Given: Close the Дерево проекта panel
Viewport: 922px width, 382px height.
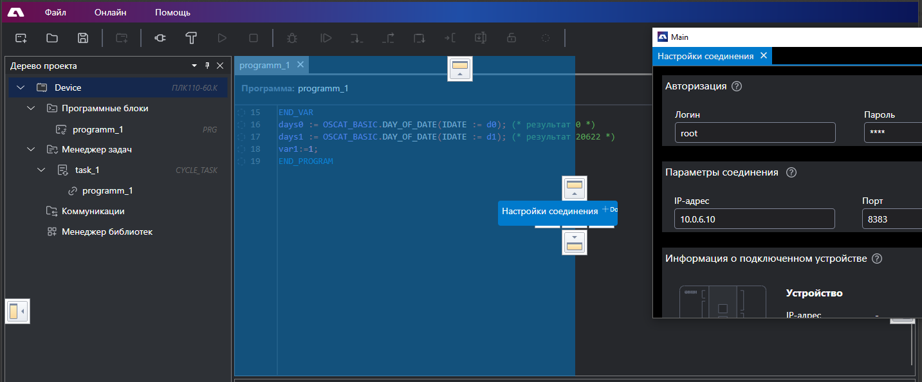Looking at the screenshot, I should coord(220,66).
